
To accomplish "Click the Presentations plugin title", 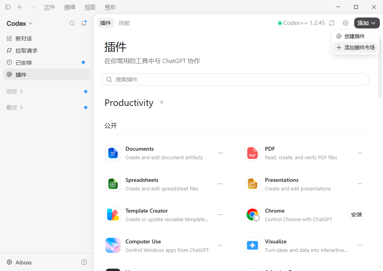I will click(282, 180).
